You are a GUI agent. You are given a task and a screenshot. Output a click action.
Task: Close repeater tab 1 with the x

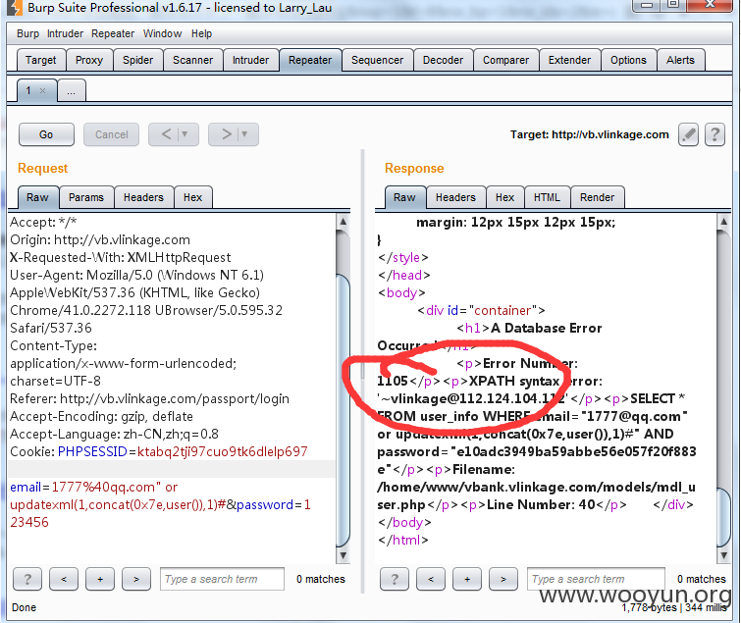pos(42,90)
